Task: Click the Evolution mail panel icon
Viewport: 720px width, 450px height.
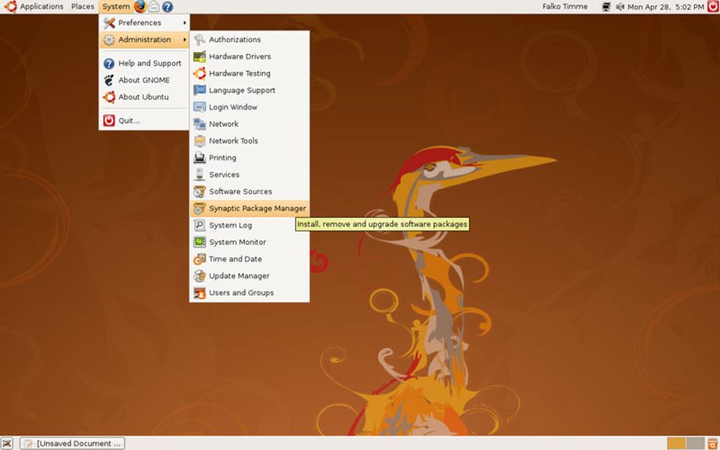Action: tap(154, 6)
